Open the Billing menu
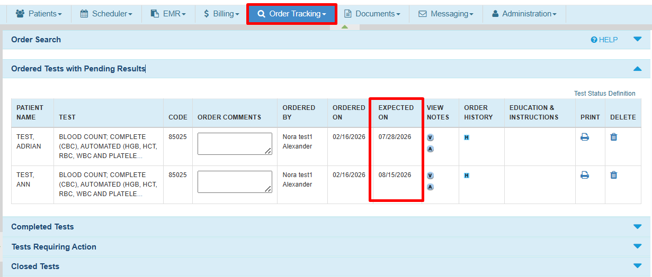Screen dimensions: 652x277 pos(221,14)
